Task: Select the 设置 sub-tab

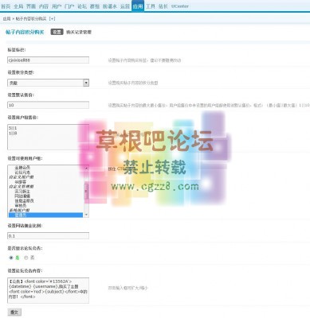Action: tap(57, 32)
